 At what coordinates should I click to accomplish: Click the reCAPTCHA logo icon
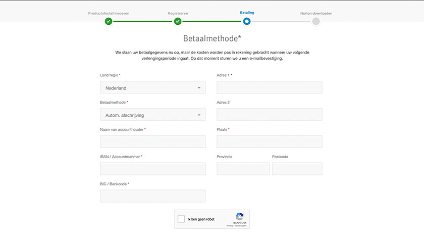click(x=240, y=216)
